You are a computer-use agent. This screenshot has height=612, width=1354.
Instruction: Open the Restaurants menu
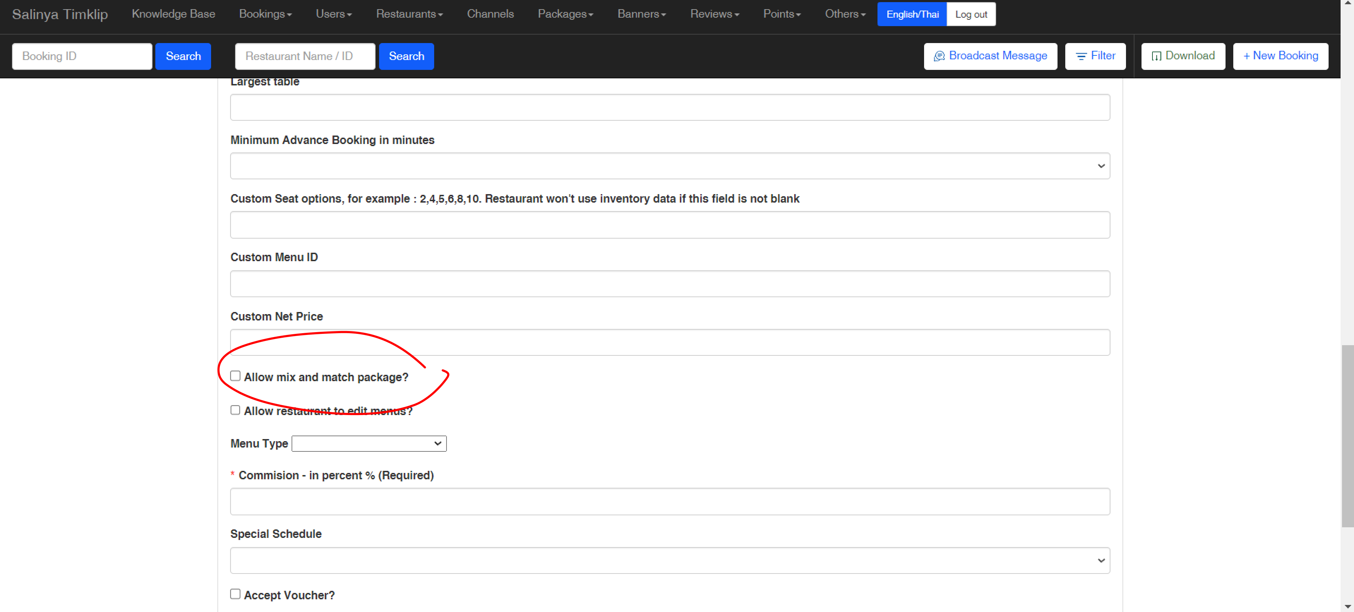coord(409,14)
